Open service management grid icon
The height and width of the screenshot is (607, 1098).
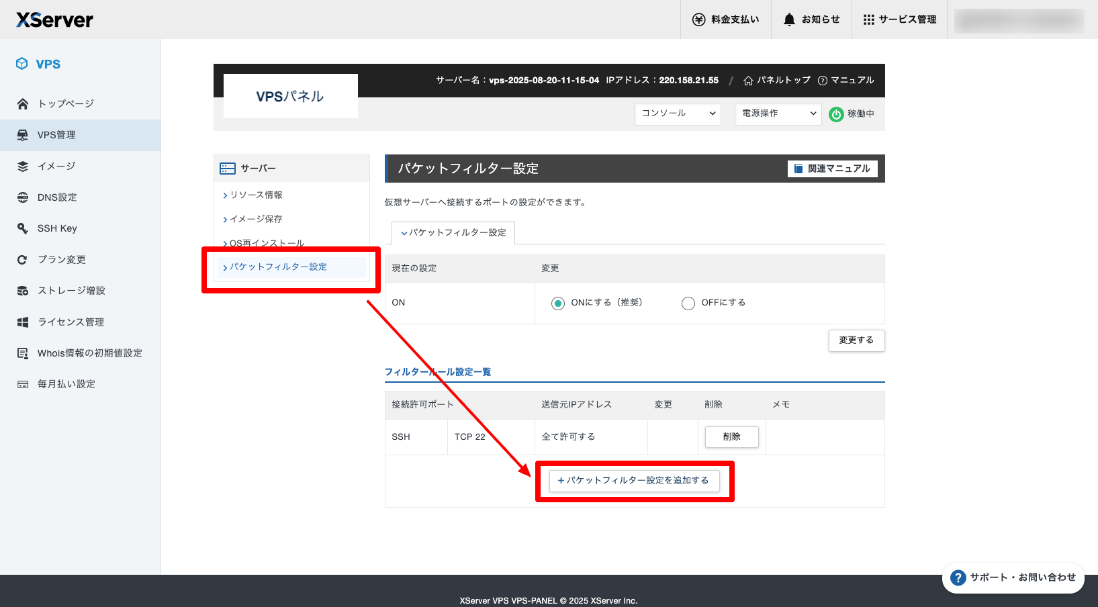coord(868,19)
